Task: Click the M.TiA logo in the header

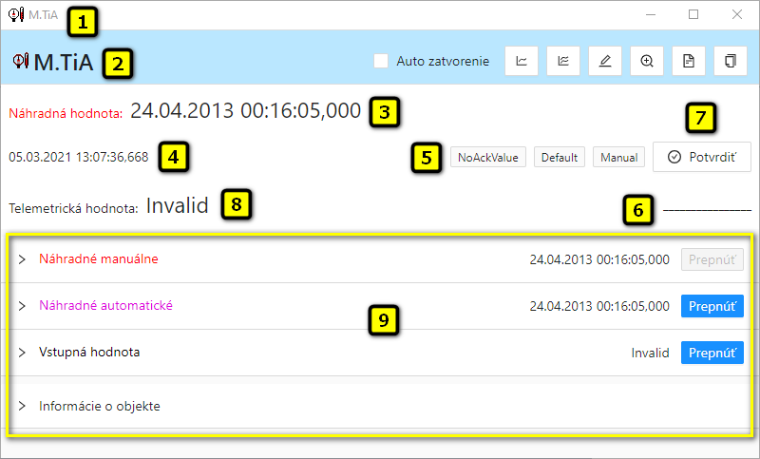Action: [x=53, y=63]
